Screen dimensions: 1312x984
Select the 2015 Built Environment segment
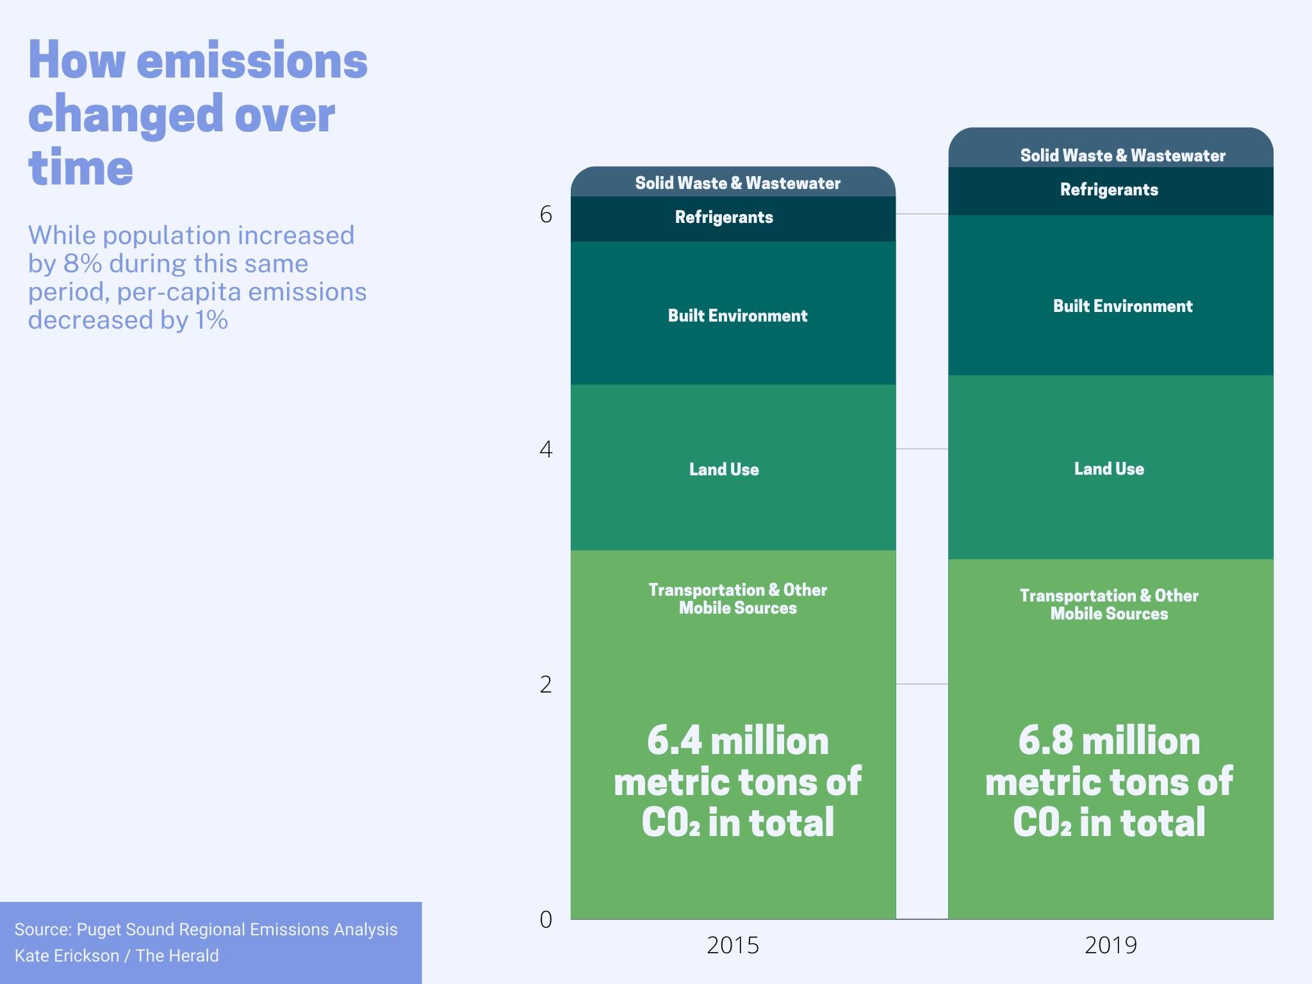point(737,316)
